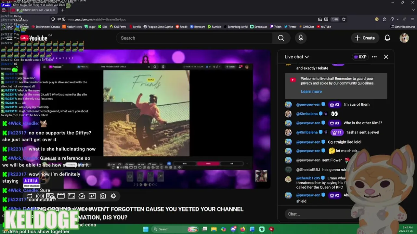Expand the Live chat mode dropdown

click(296, 57)
